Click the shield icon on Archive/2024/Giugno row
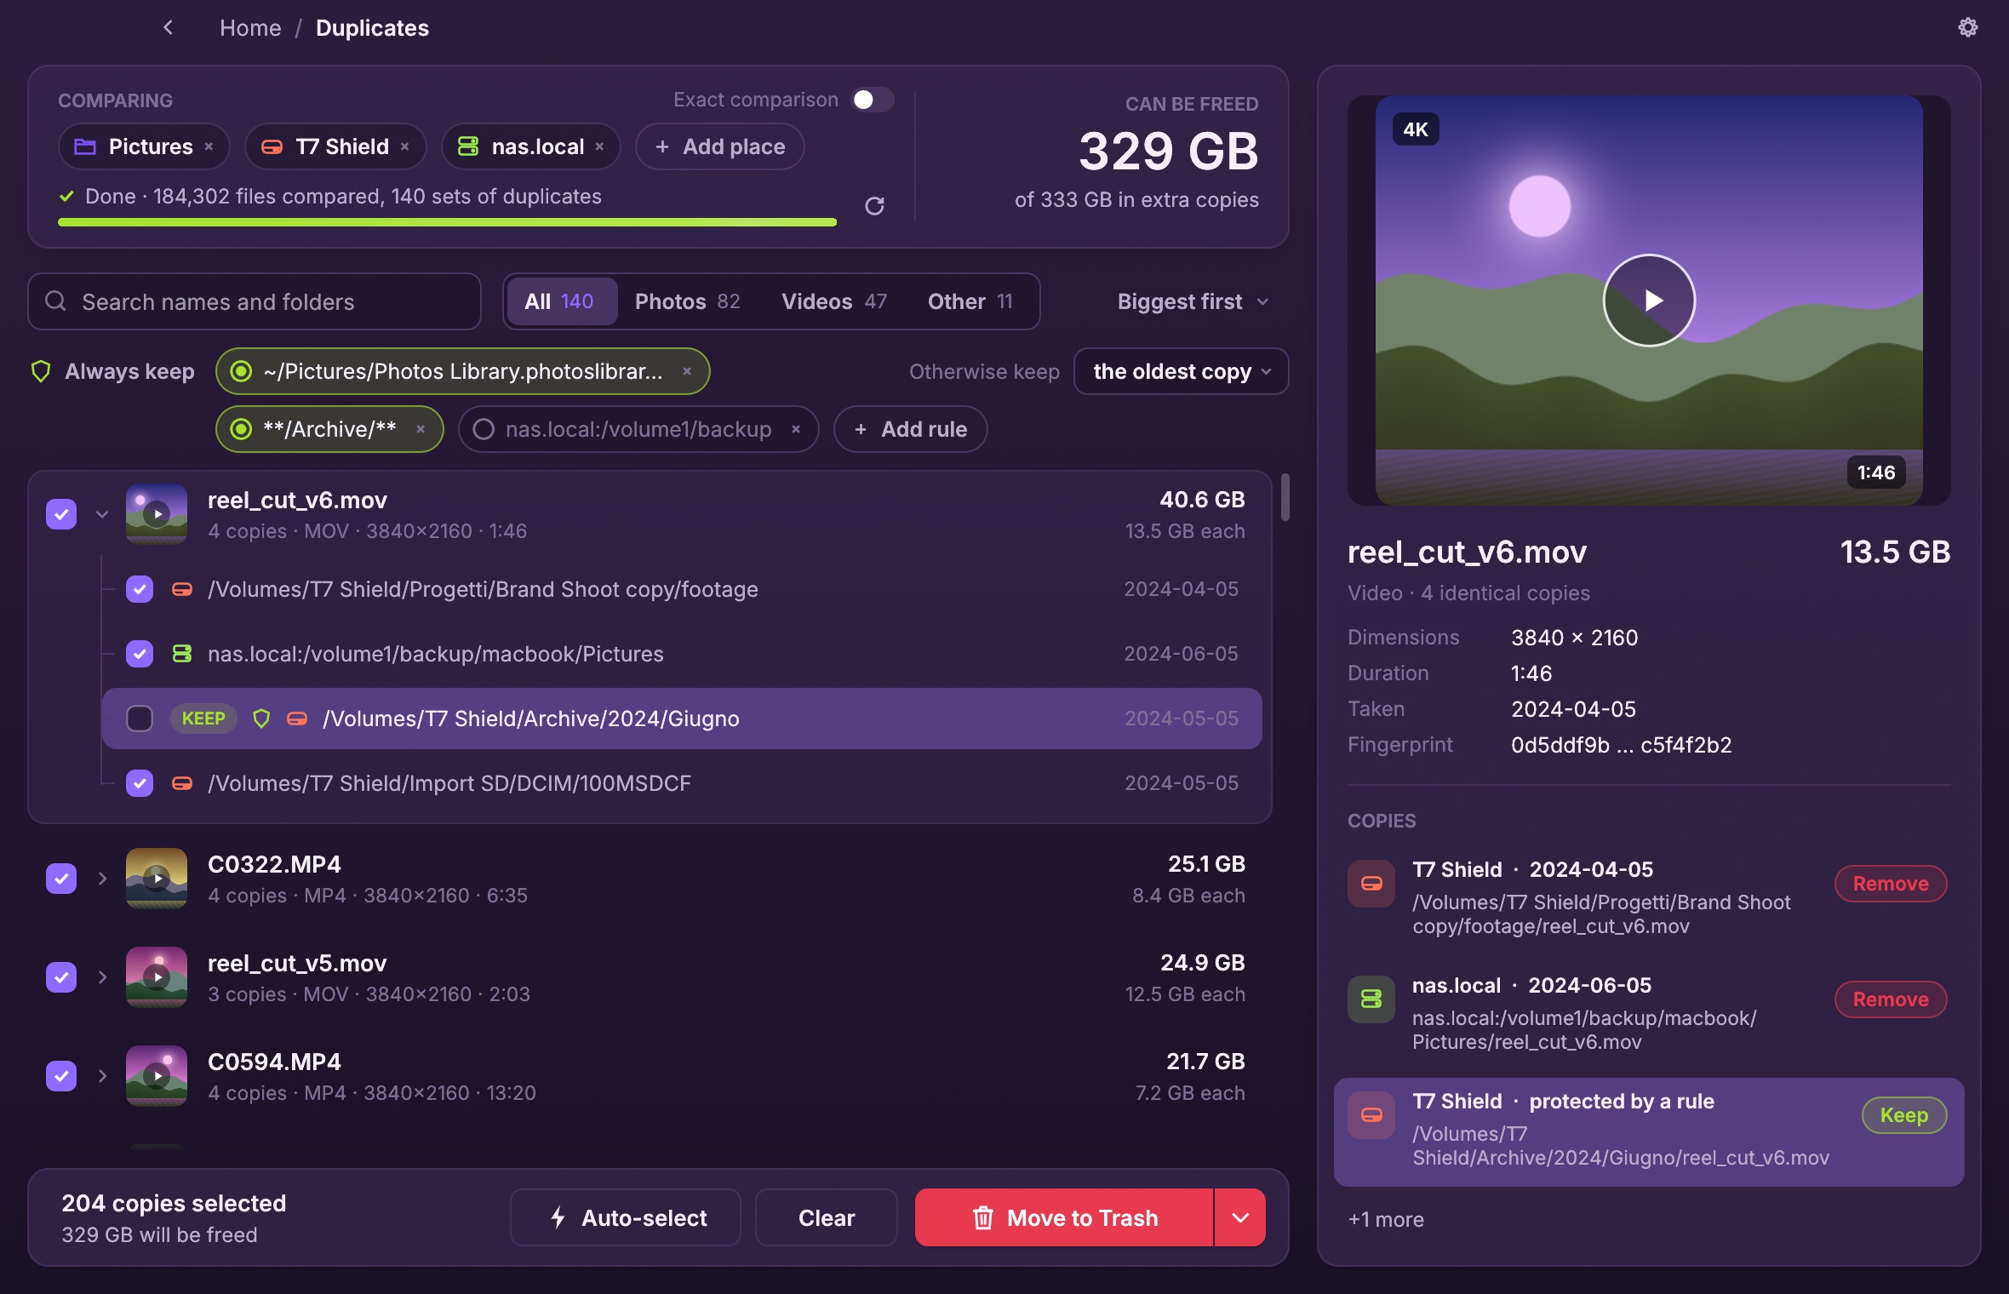 (x=261, y=719)
